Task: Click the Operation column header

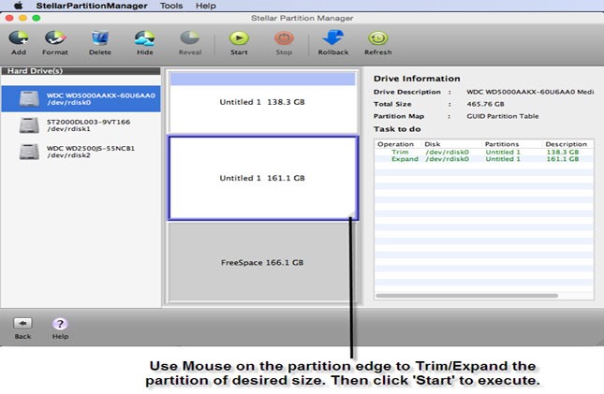Action: click(x=395, y=144)
